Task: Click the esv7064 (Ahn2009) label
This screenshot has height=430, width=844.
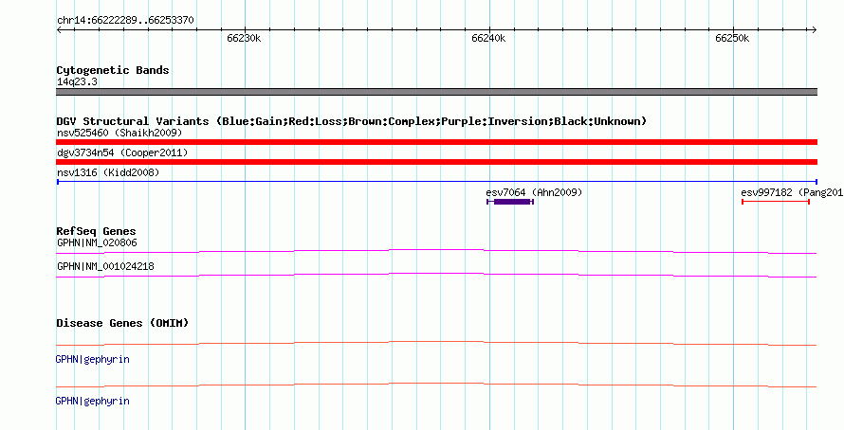Action: (x=534, y=192)
